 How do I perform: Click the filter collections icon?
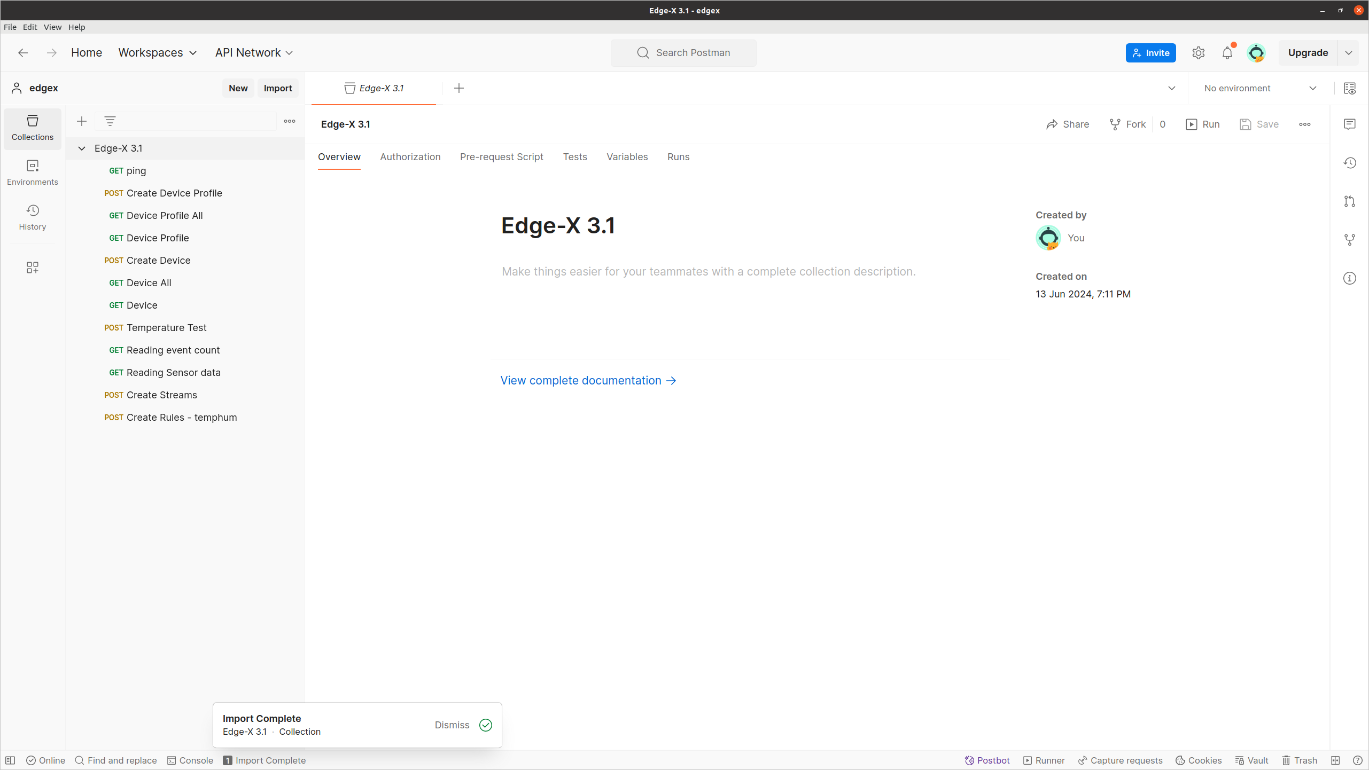pyautogui.click(x=110, y=122)
